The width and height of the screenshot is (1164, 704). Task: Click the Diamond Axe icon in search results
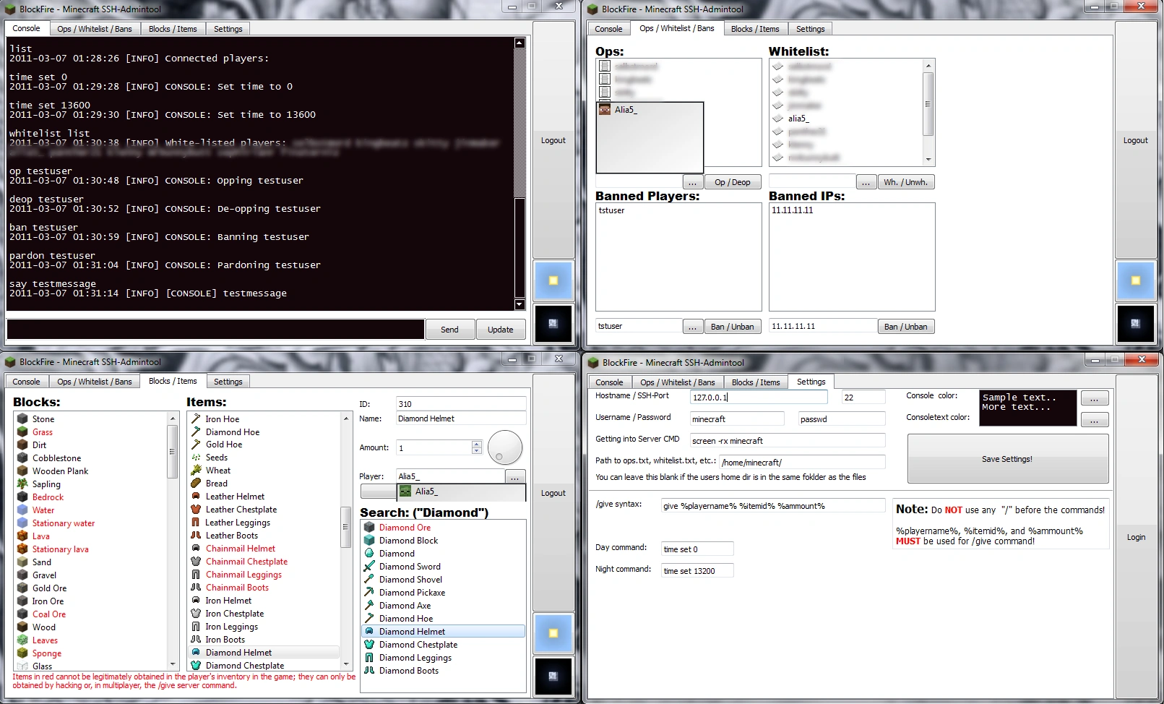(369, 606)
